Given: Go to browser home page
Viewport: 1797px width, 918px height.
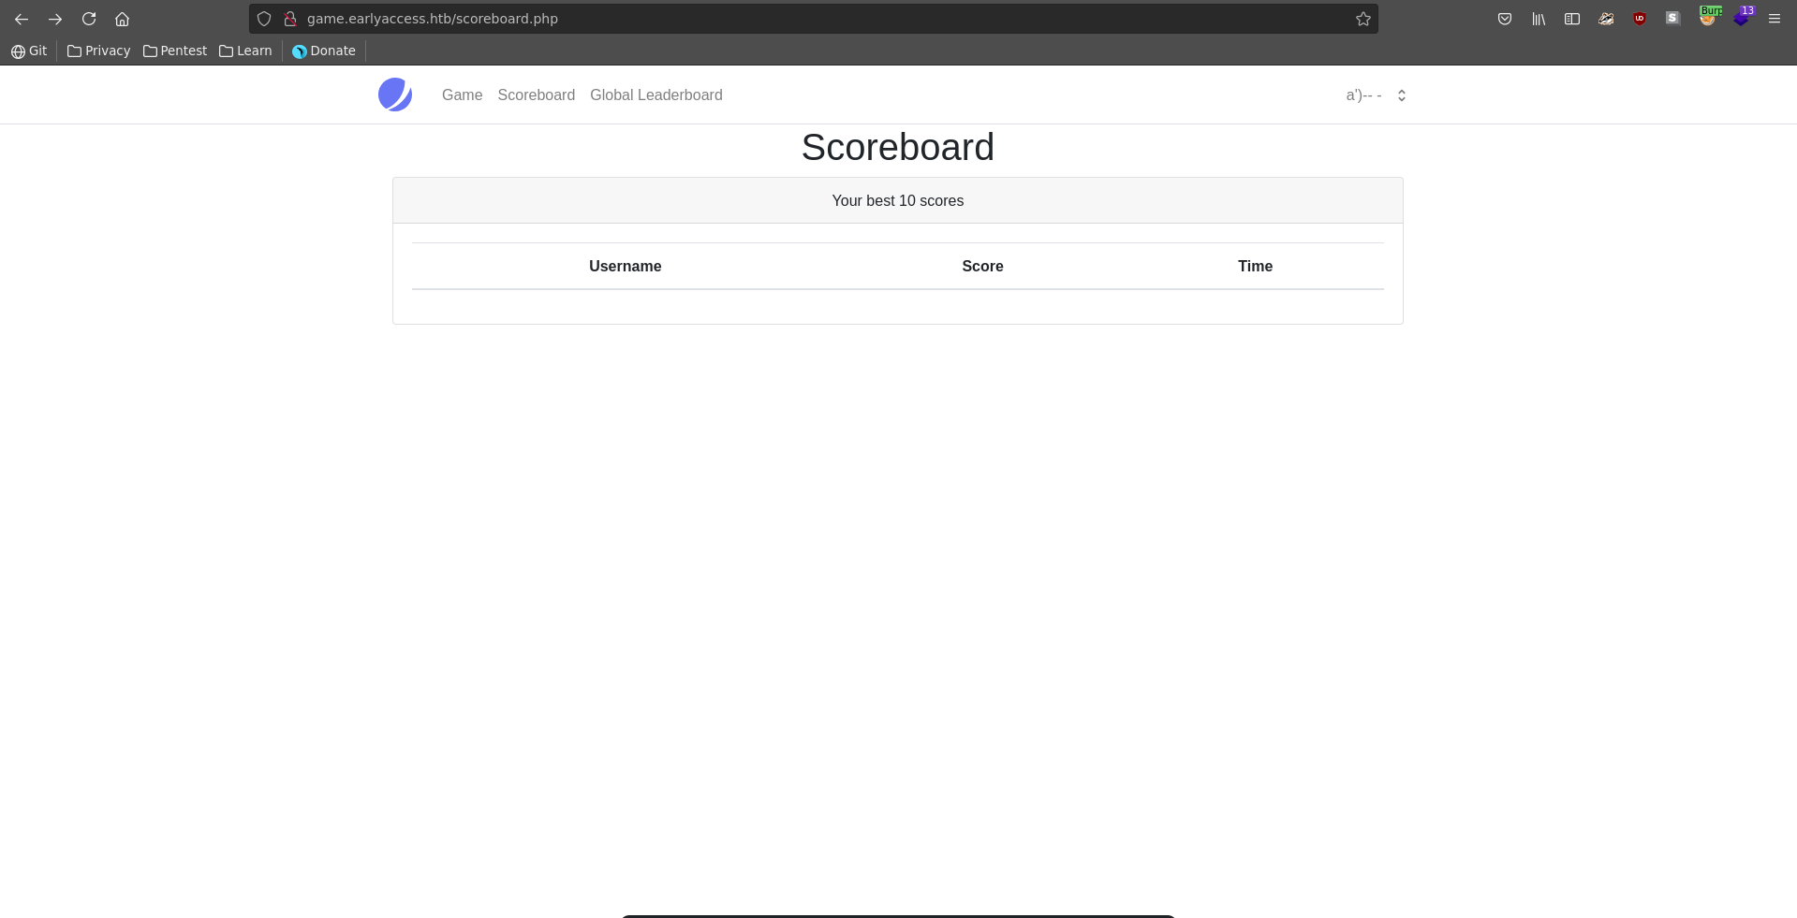Looking at the screenshot, I should point(123,19).
